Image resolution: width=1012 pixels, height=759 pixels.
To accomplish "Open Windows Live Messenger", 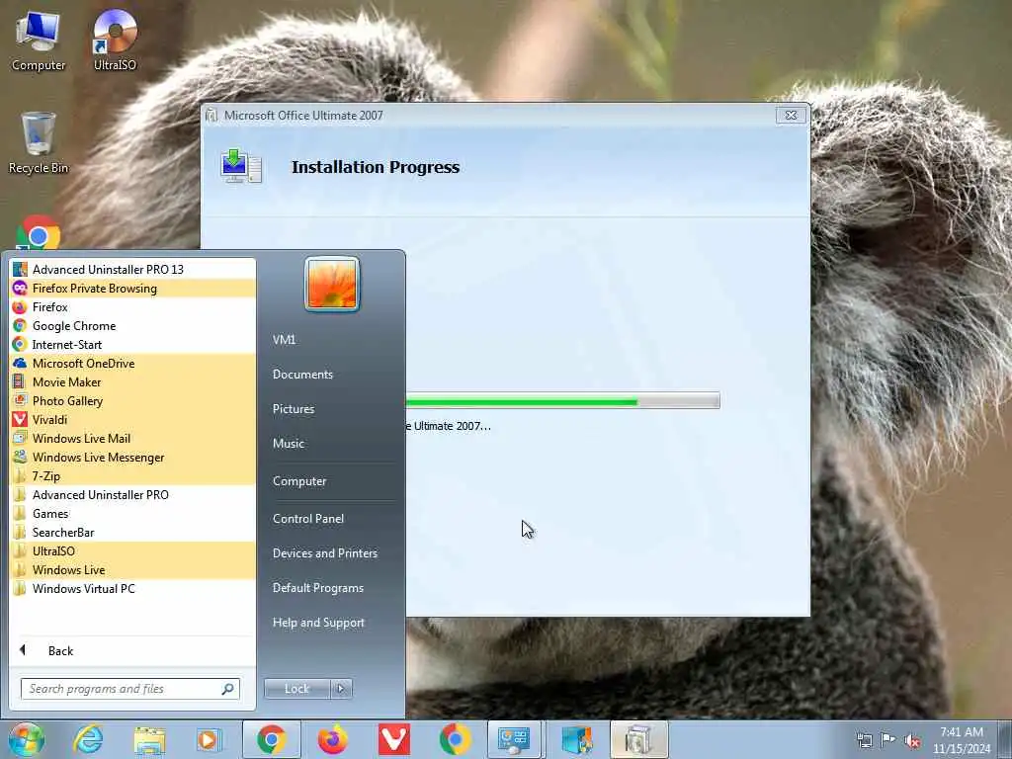I will click(x=133, y=457).
